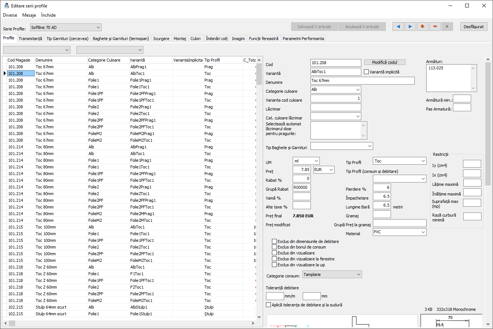Open Tip Profil dropdown showing Toc
This screenshot has height=329, width=493.
(400, 161)
